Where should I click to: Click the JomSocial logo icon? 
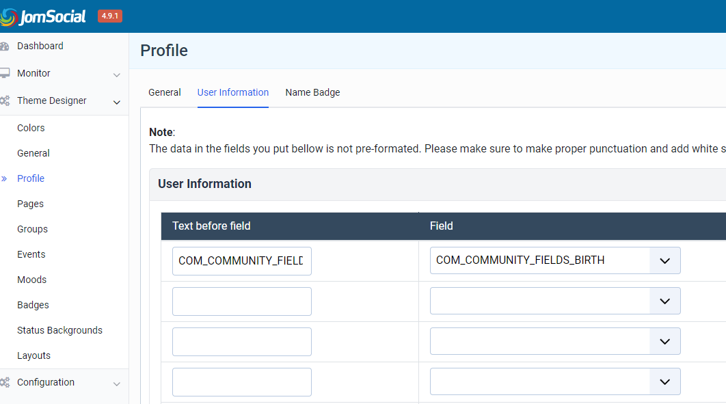pos(8,16)
